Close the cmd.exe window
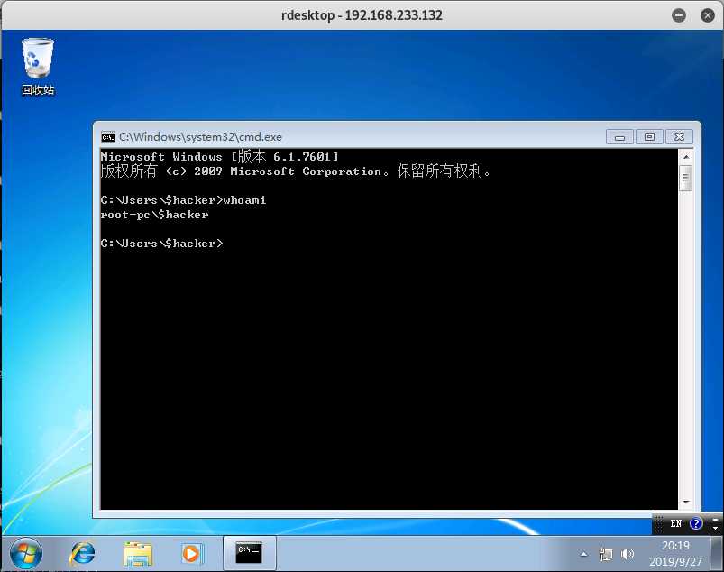The image size is (724, 572). pos(679,137)
